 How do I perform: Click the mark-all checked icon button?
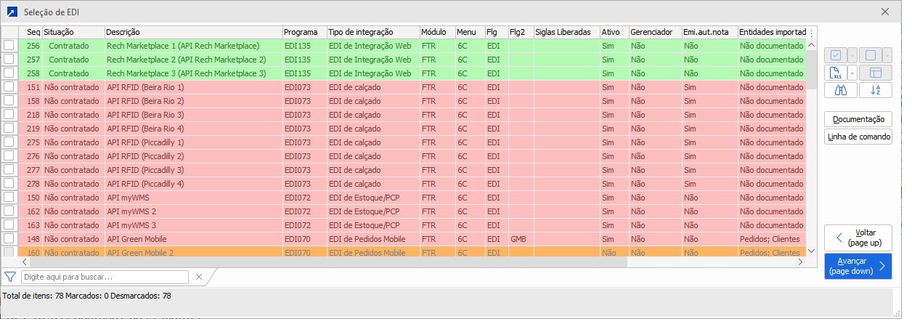(835, 55)
